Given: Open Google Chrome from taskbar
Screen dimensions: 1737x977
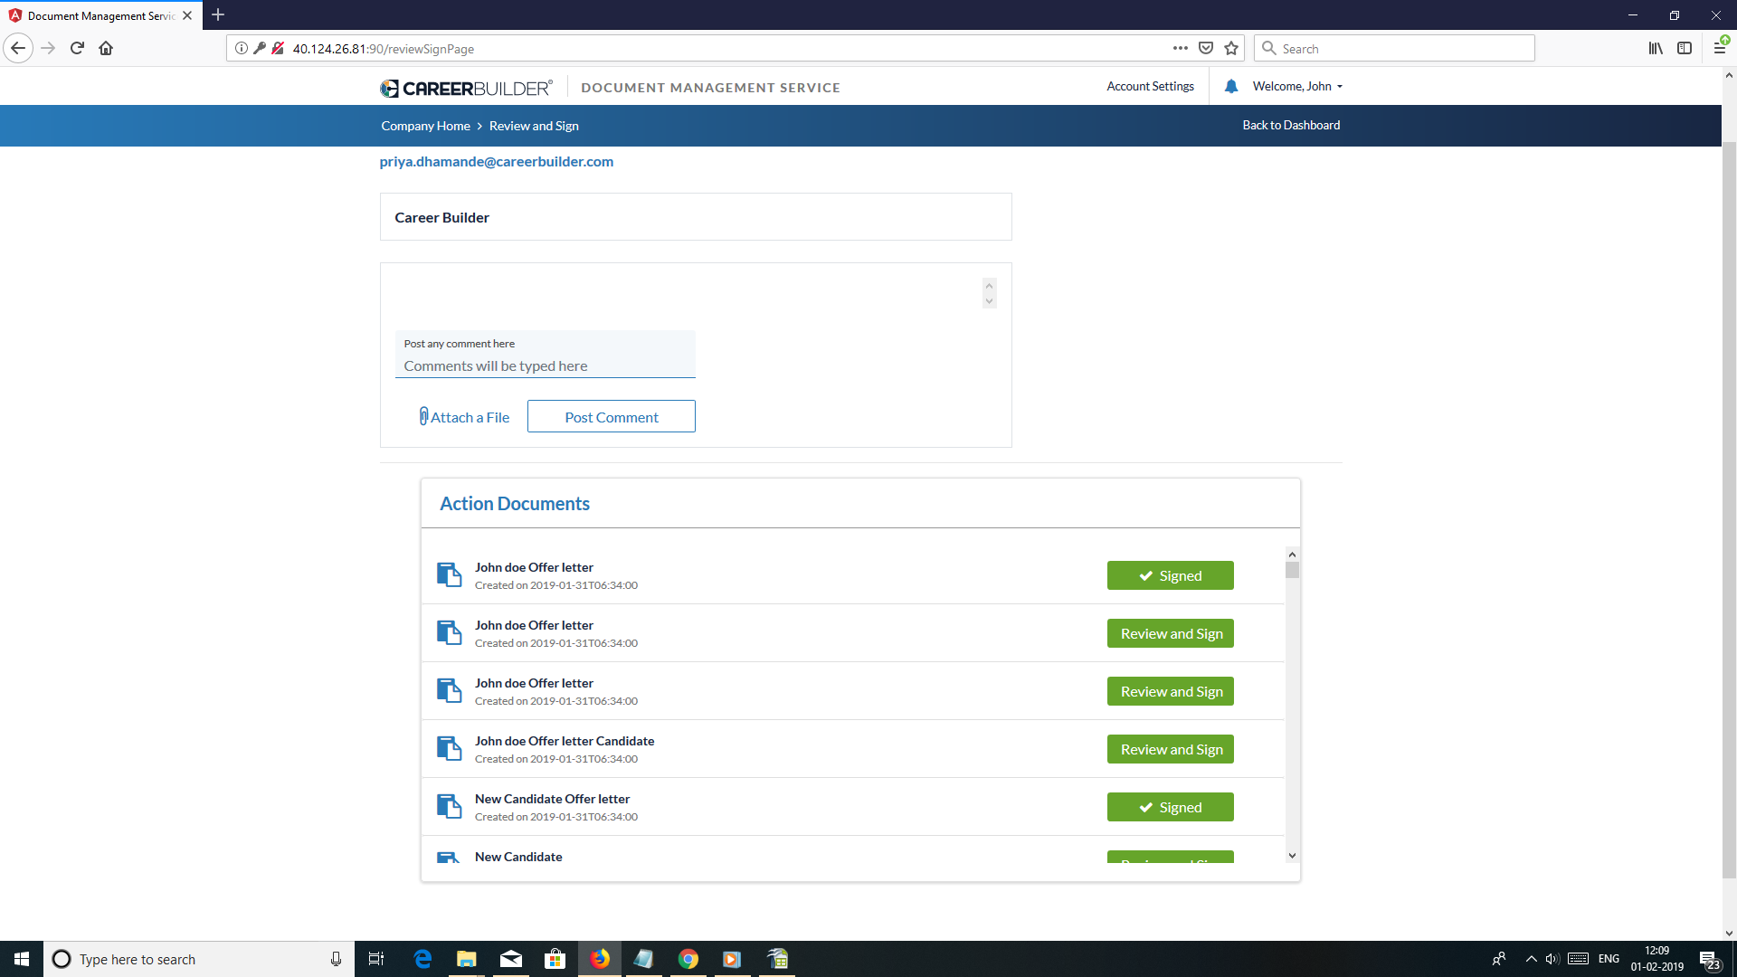Looking at the screenshot, I should (x=688, y=959).
